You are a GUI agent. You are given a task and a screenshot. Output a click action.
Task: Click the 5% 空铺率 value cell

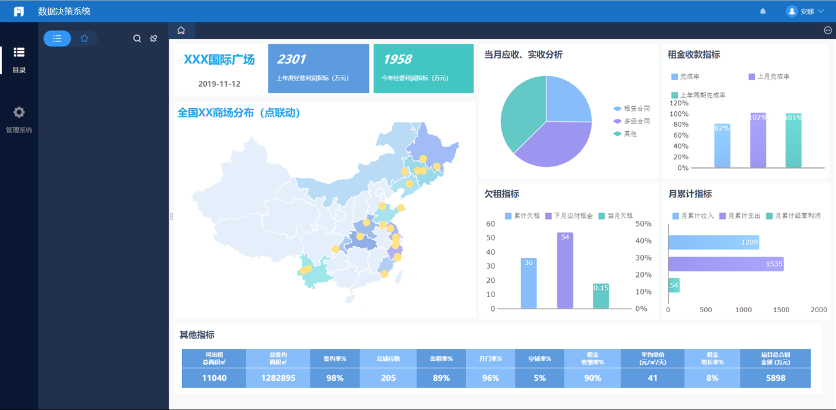click(540, 378)
